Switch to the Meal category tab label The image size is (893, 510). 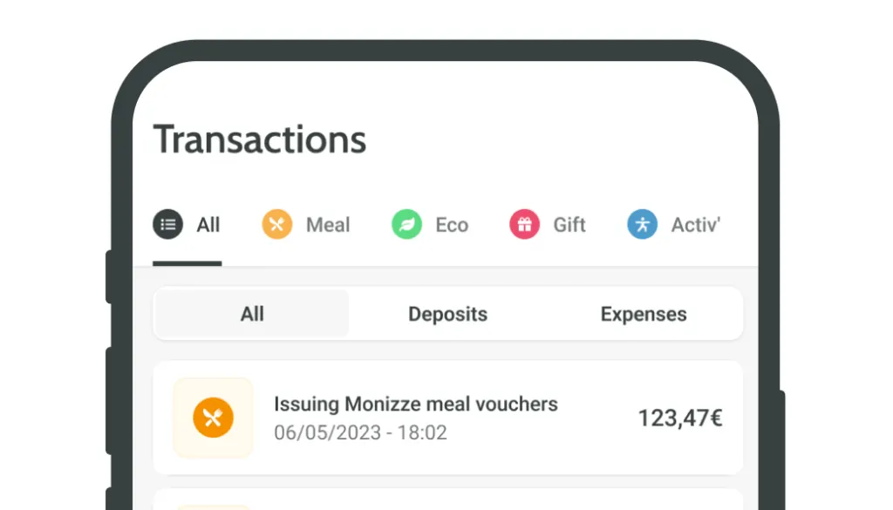327,225
